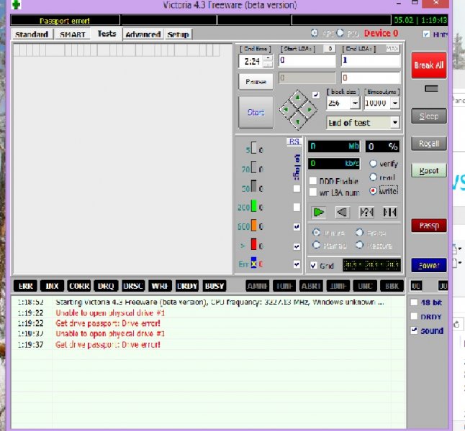This screenshot has width=465, height=431.
Task: Click the BBK error indicator
Action: coord(392,286)
